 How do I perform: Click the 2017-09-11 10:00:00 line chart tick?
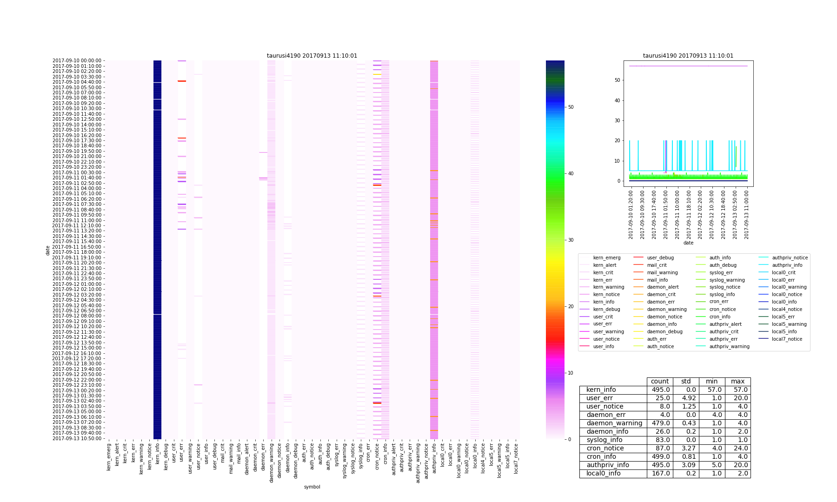677,214
